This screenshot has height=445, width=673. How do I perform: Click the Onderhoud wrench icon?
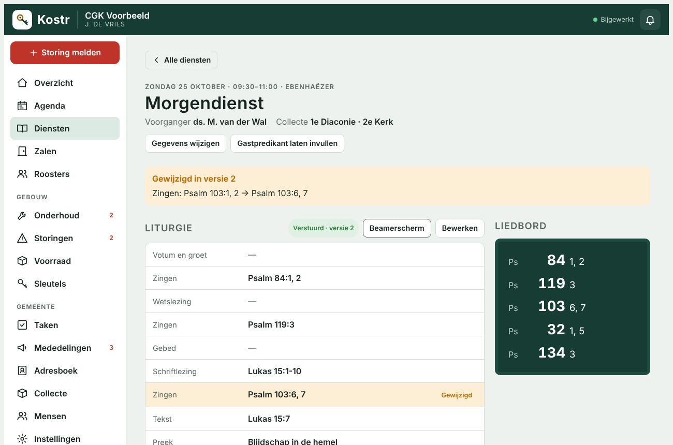click(22, 215)
